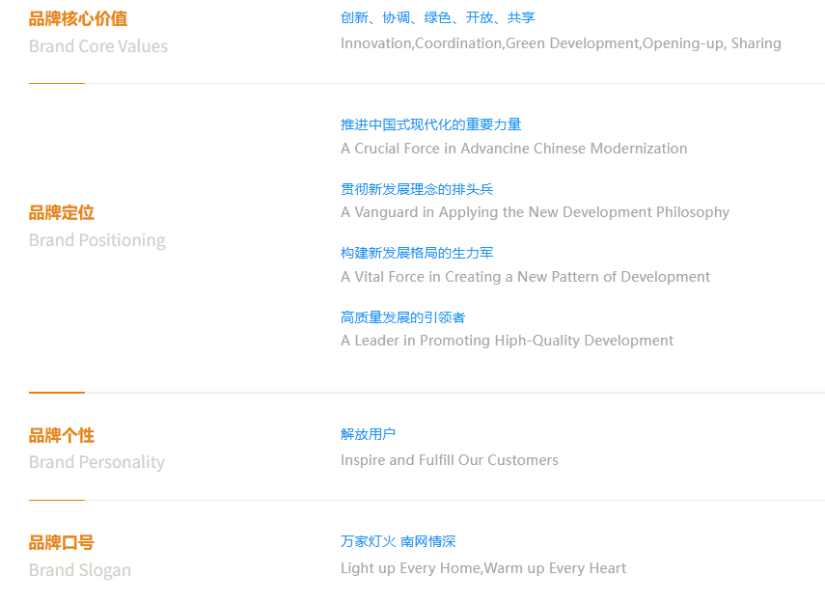Click the blue 创新、协调、绿色、开放、共享 text
Viewport: 825px width, 603px height.
coord(437,17)
